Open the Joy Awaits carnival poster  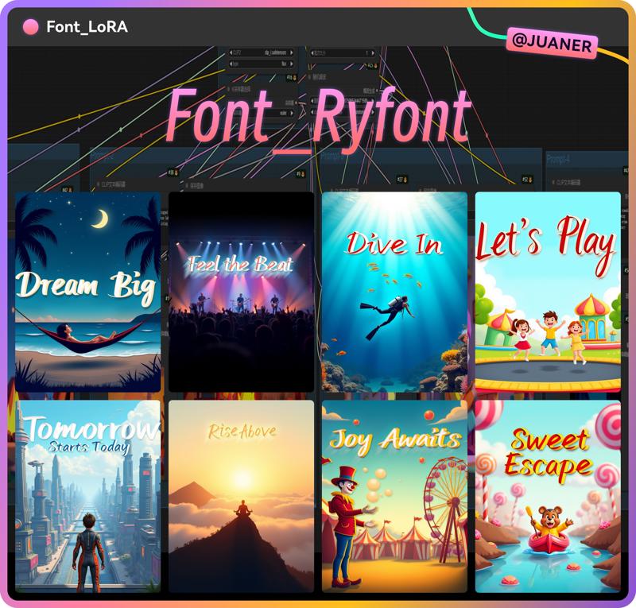coord(394,496)
